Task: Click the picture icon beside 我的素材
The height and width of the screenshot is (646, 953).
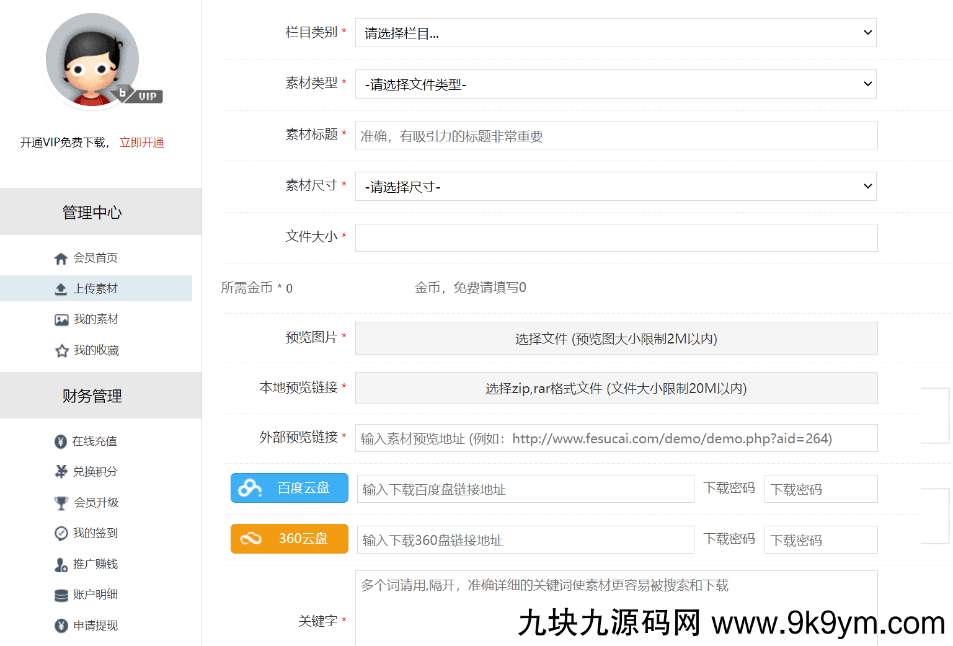Action: [x=61, y=320]
